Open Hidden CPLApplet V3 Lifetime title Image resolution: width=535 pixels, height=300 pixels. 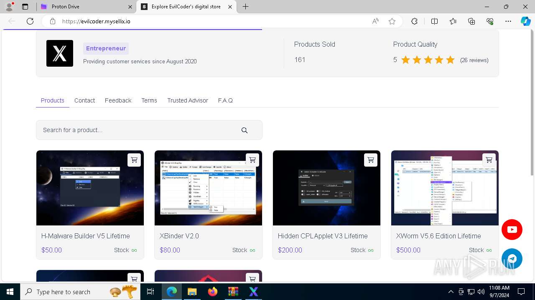click(x=323, y=236)
